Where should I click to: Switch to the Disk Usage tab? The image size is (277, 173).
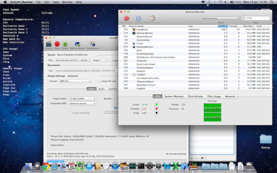coord(214,97)
